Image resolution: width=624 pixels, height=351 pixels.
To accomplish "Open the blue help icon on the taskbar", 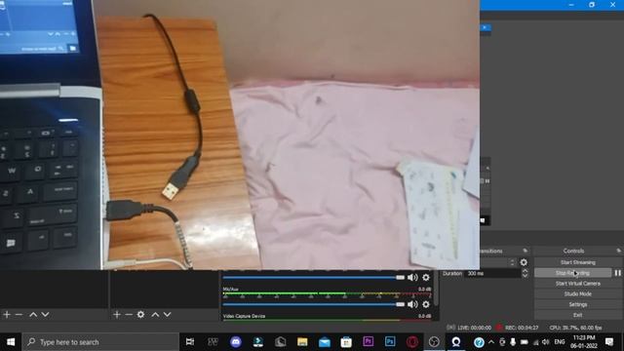I will [479, 342].
